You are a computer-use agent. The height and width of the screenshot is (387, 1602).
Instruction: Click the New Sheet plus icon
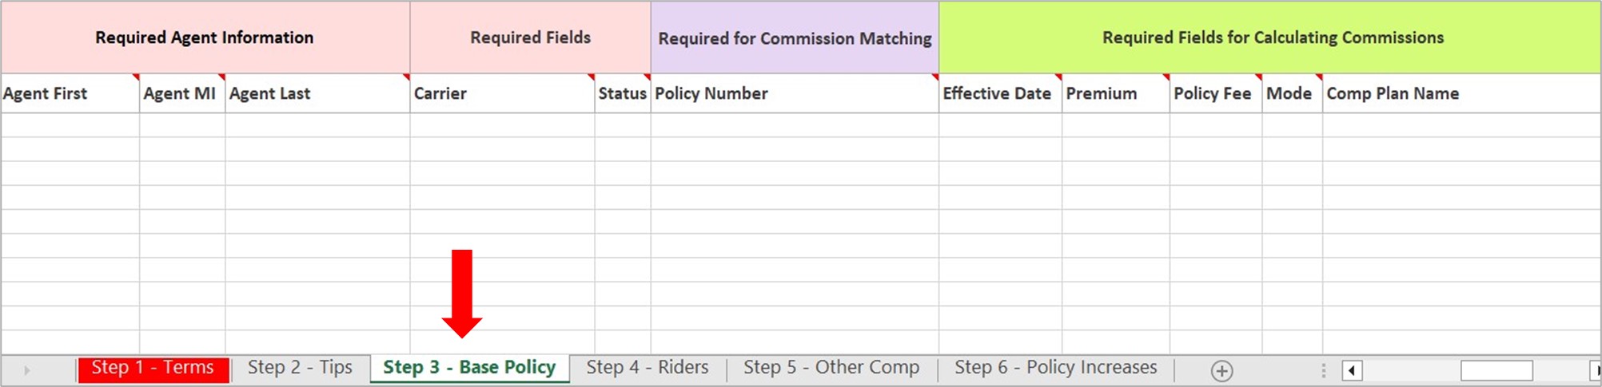(1221, 370)
